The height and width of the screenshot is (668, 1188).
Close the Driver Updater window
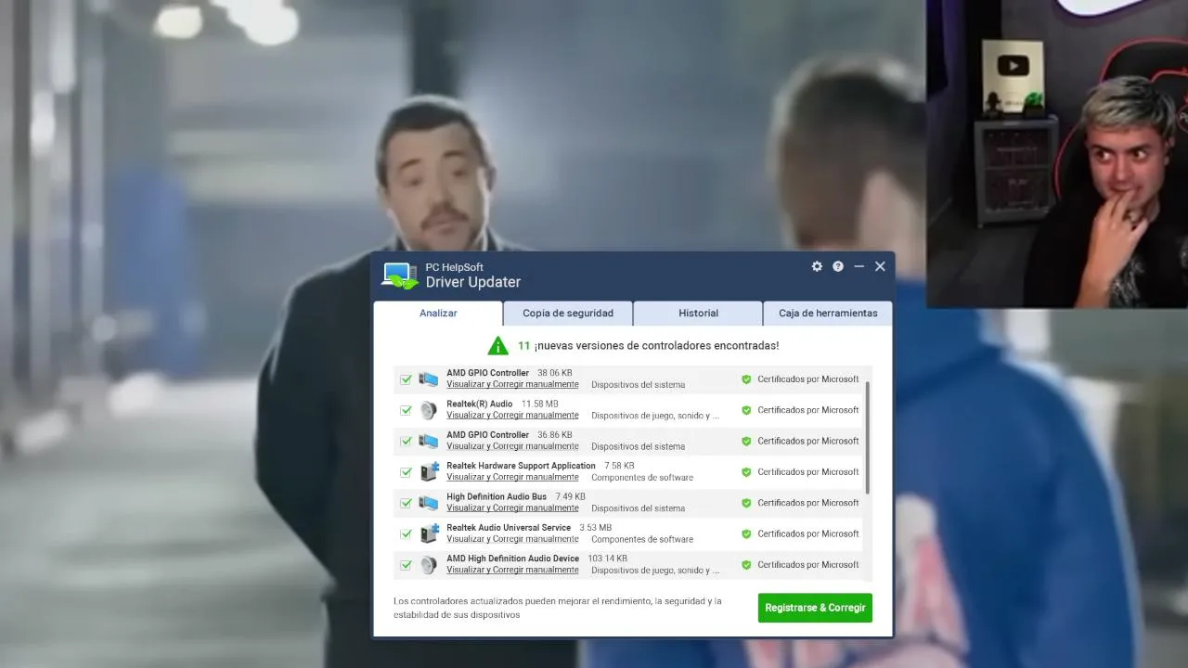[x=880, y=266]
